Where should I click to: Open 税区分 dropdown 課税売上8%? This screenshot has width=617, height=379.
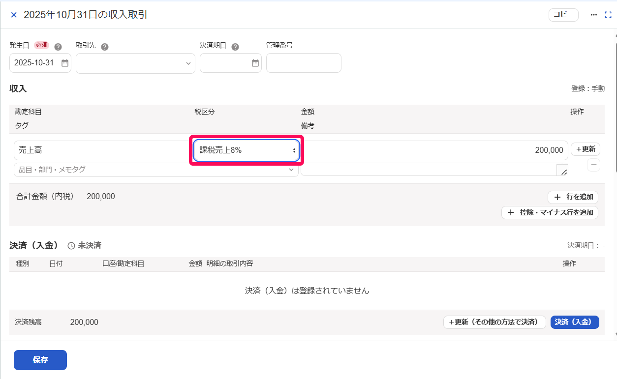point(247,150)
